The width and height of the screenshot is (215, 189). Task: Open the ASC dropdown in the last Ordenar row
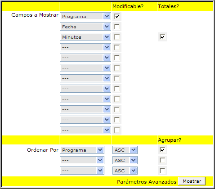click(125, 171)
